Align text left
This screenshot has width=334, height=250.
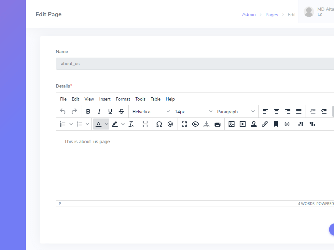[266, 111]
